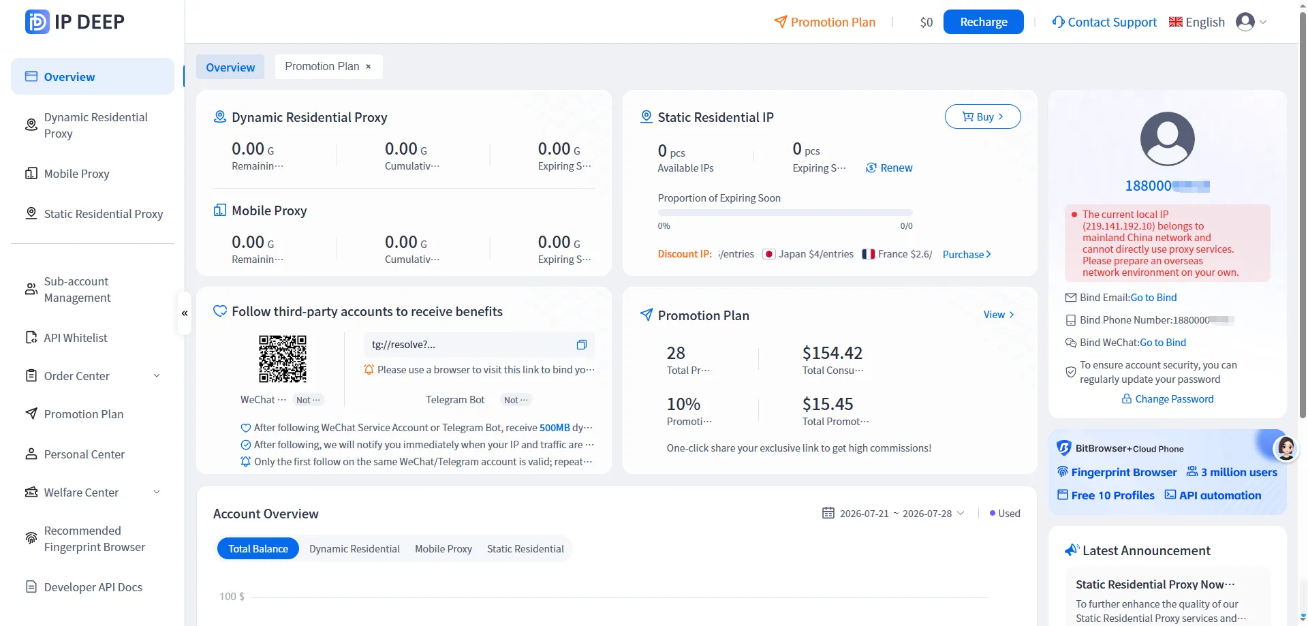Click the customer service avatar bubble
Viewport: 1308px width, 626px height.
[x=1286, y=448]
